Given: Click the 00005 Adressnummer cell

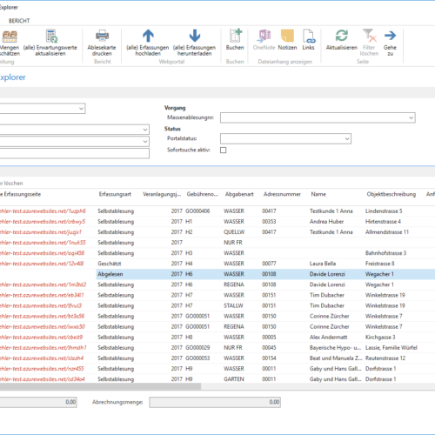Looking at the screenshot, I should click(x=269, y=338).
